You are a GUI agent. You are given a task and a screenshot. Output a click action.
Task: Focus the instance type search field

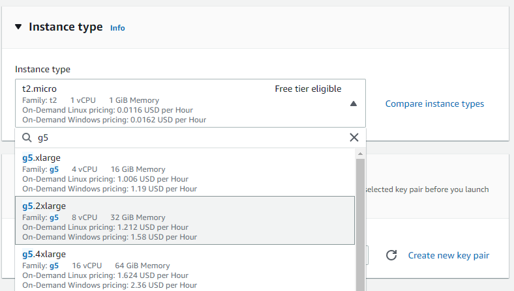pos(190,137)
